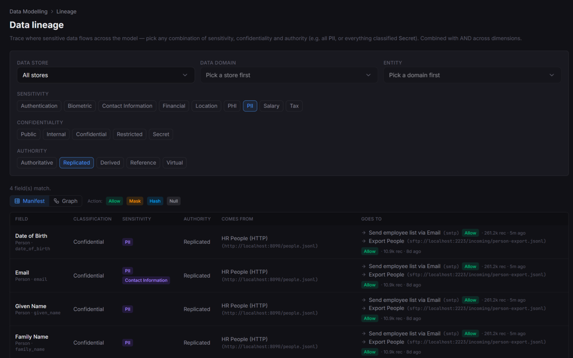Image resolution: width=573 pixels, height=358 pixels.
Task: Toggle the Public confidentiality chip
Action: click(x=28, y=134)
